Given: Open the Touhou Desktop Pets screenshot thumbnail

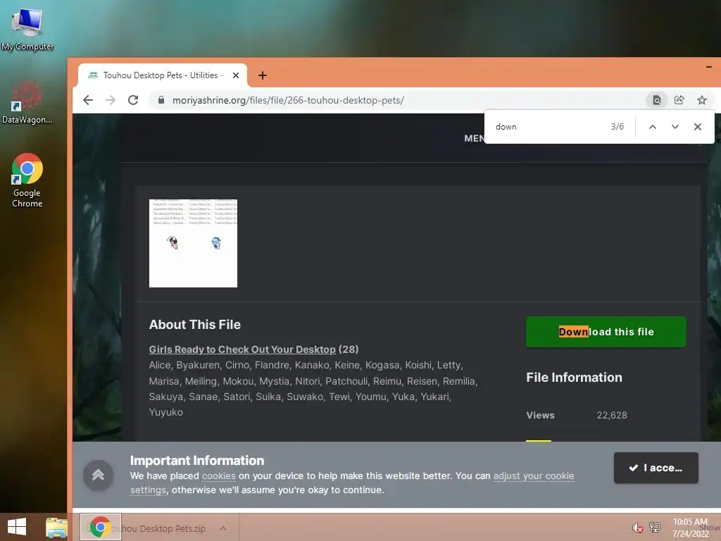Looking at the screenshot, I should (x=193, y=243).
